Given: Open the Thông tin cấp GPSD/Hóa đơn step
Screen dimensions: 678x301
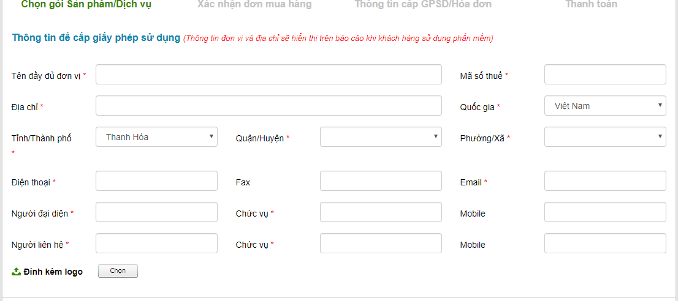Looking at the screenshot, I should pos(423,4).
